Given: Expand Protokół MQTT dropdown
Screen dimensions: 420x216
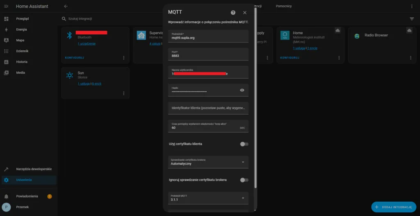Looking at the screenshot, I should coord(208,198).
